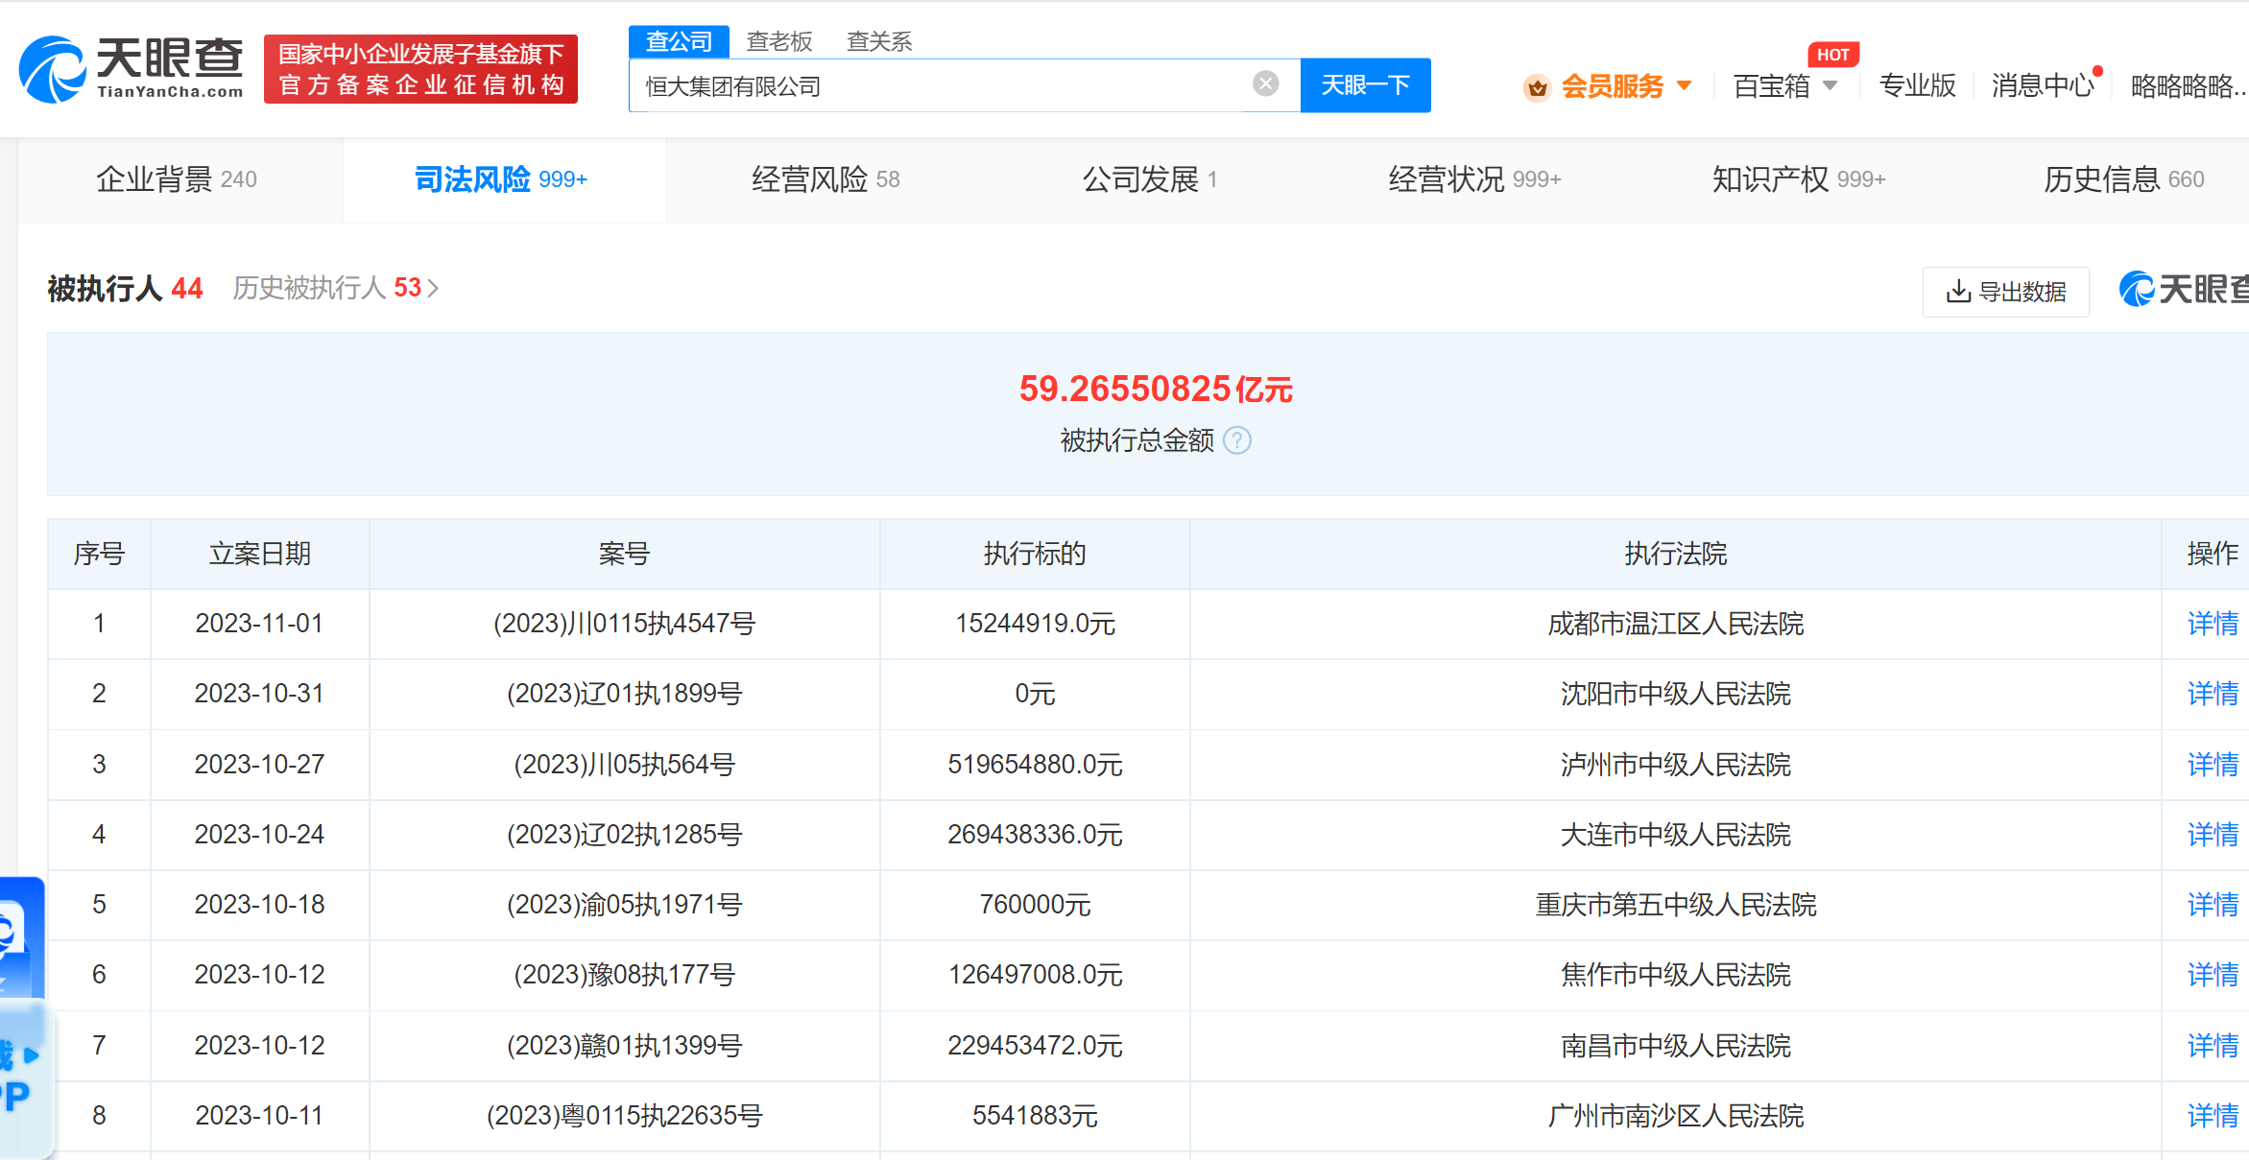Click the date 2023-10-11
The height and width of the screenshot is (1160, 2249).
[259, 1116]
